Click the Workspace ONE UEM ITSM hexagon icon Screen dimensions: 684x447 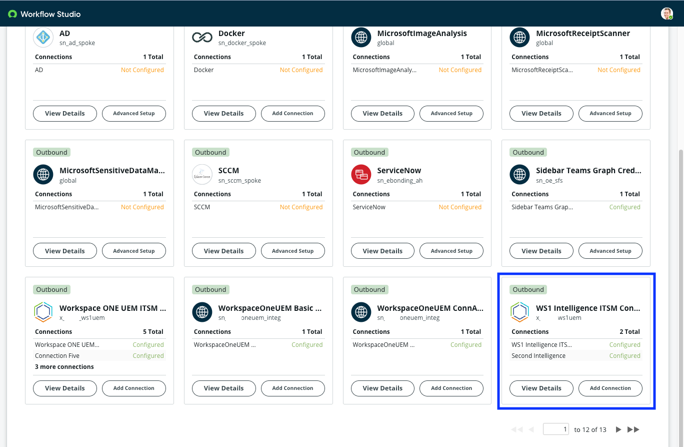click(x=43, y=312)
